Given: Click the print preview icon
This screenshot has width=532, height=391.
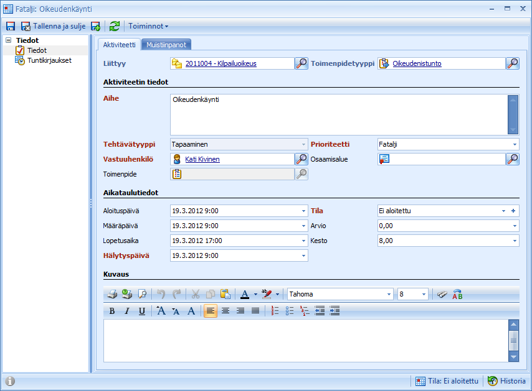Looking at the screenshot, I should pos(143,294).
